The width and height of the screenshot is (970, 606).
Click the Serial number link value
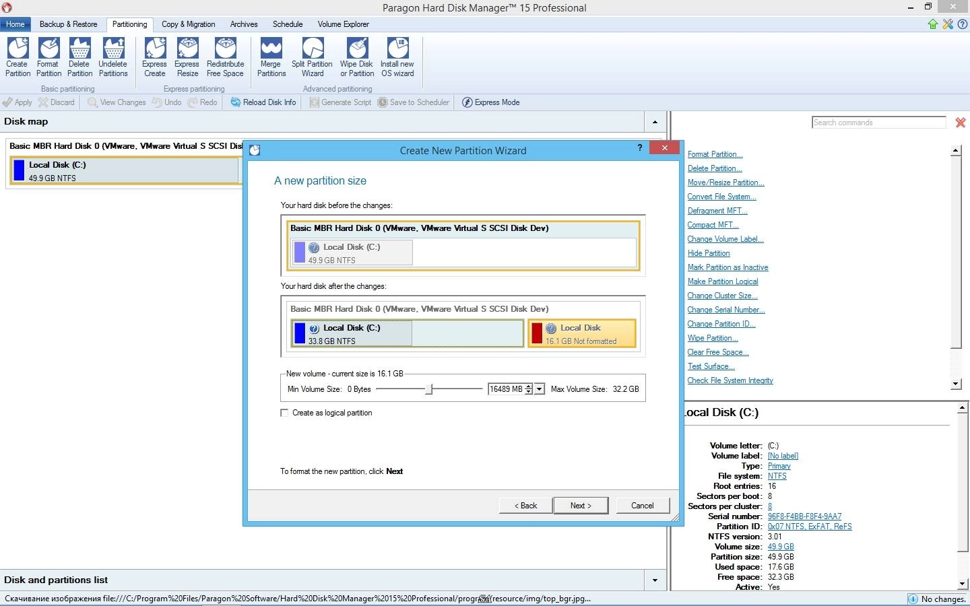(x=804, y=516)
